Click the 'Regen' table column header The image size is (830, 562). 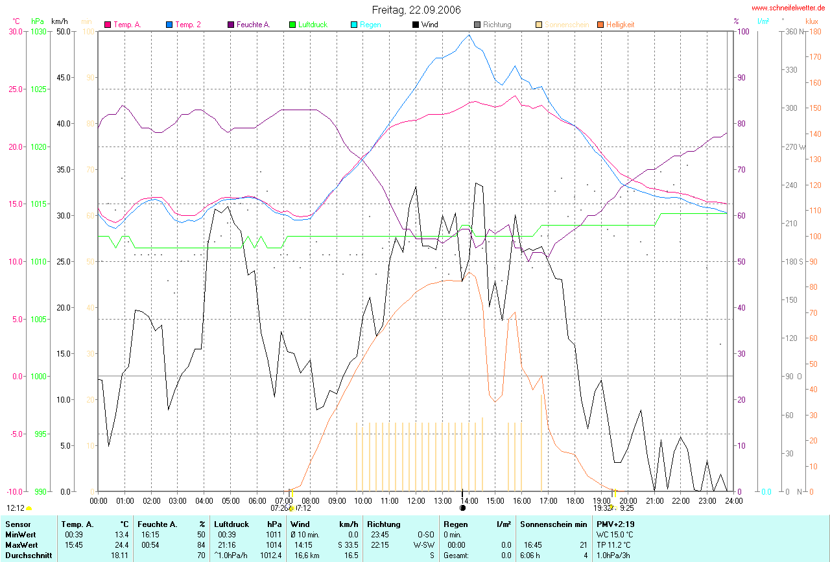click(x=456, y=524)
